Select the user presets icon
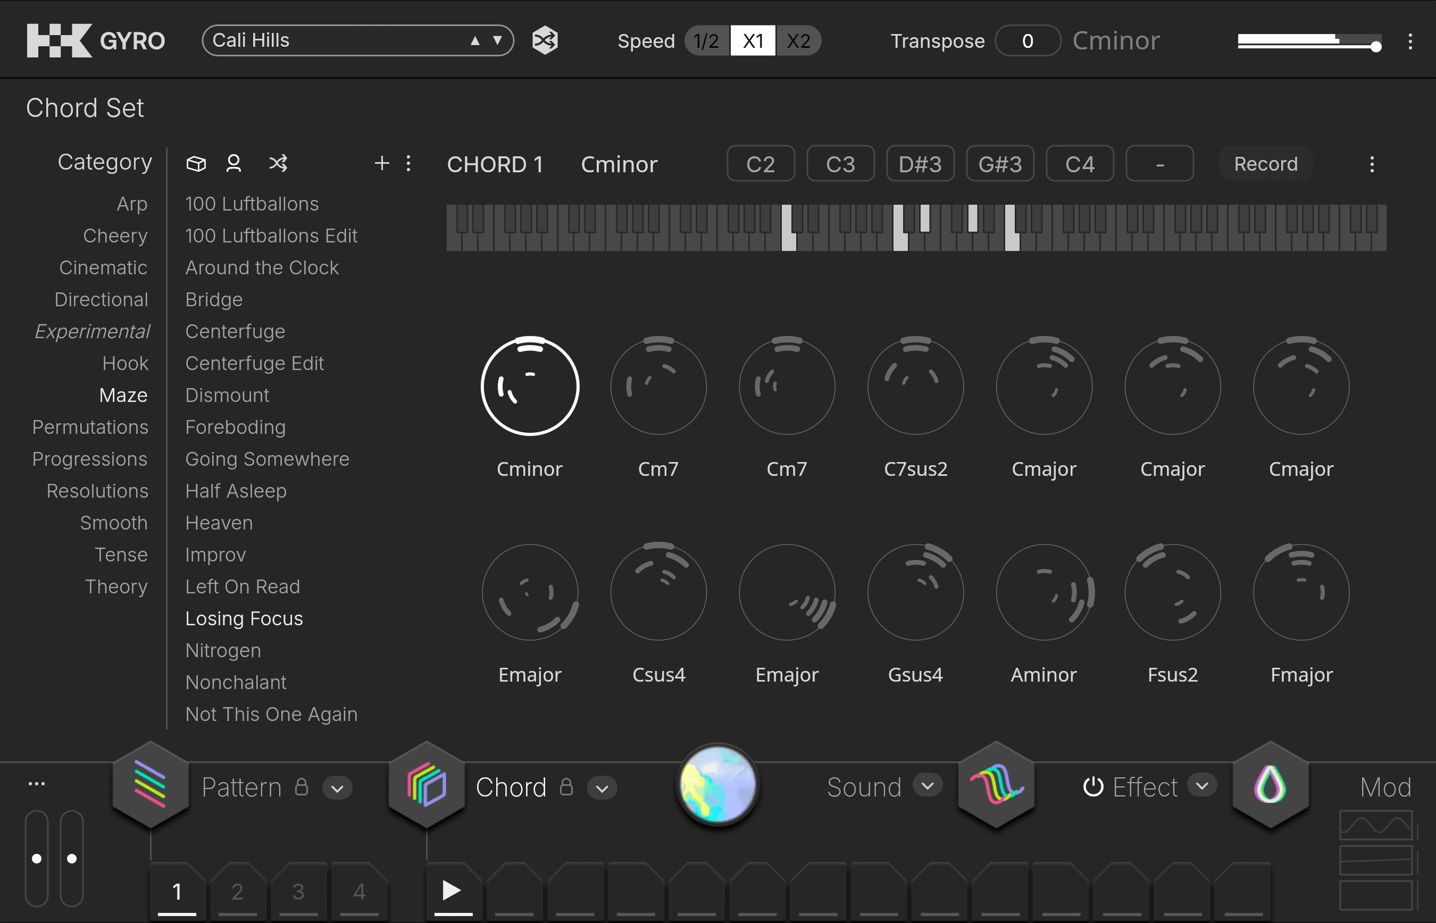This screenshot has height=923, width=1436. [233, 162]
